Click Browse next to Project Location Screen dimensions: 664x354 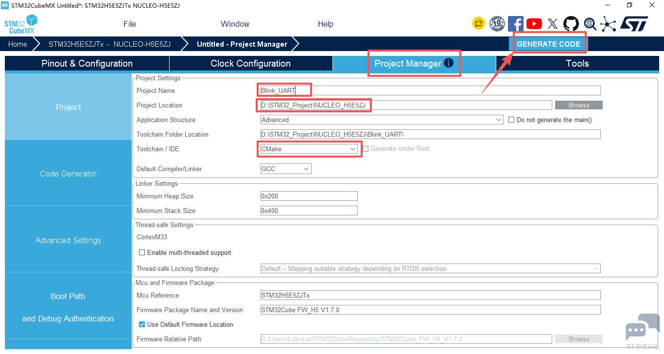pos(578,105)
